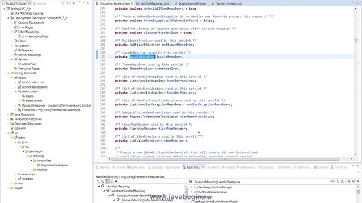Toggle Show the Supertype Hierarchy button
The height and width of the screenshot is (203, 362).
(102, 182)
